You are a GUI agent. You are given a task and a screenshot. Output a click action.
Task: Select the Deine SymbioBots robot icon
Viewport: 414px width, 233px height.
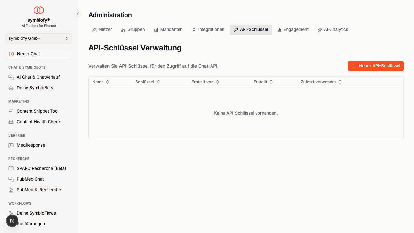tap(11, 88)
